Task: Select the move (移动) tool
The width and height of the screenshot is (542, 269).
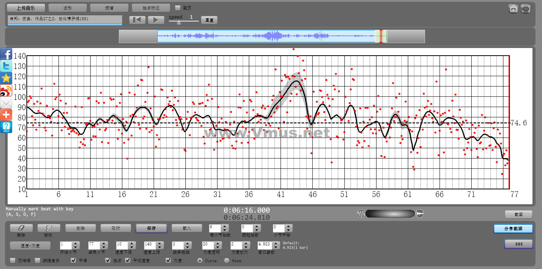Action: [48, 228]
